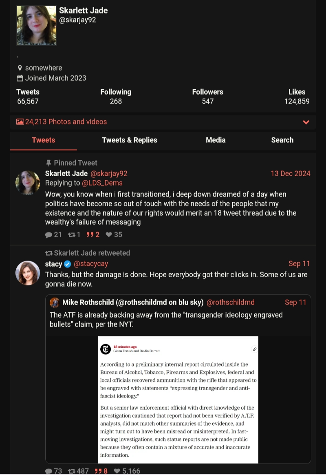Click the reply icon on the pinned tweet
Image resolution: width=326 pixels, height=475 pixels.
coord(49,235)
